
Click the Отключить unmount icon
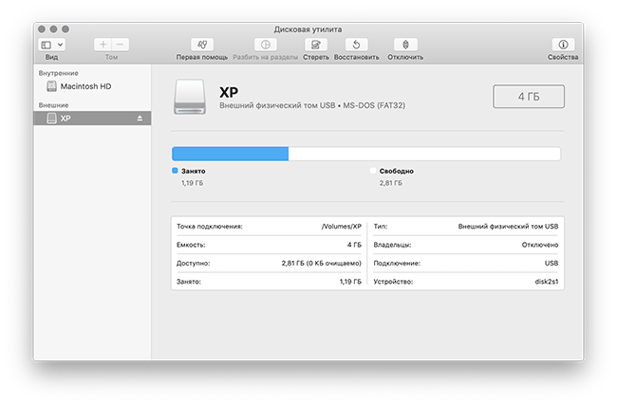[405, 45]
